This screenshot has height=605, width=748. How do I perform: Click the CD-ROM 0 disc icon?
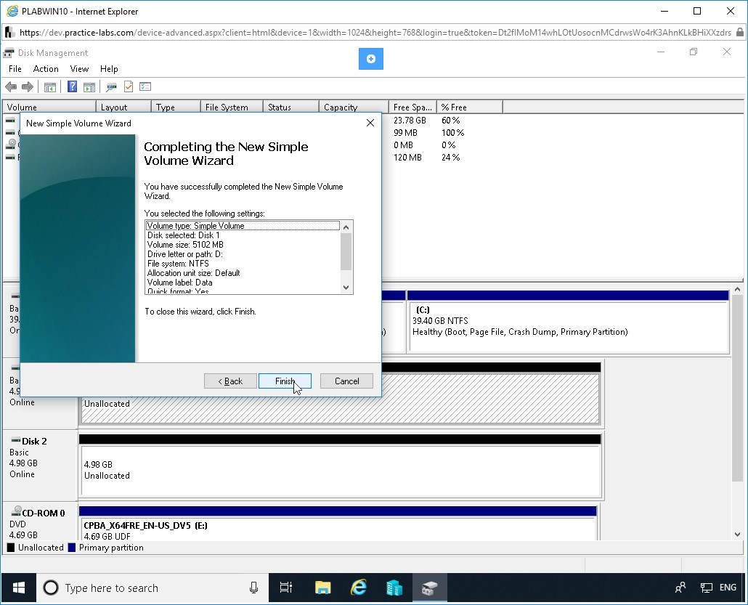pos(16,511)
